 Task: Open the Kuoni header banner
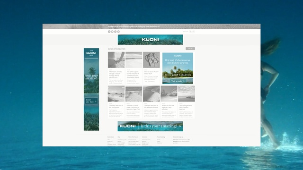(151, 40)
